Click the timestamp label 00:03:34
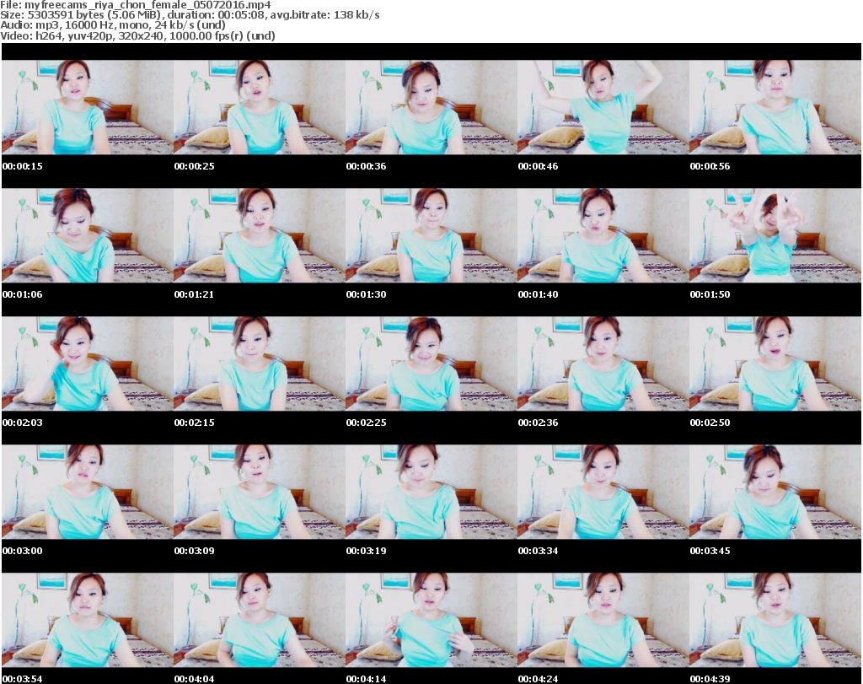 539,551
